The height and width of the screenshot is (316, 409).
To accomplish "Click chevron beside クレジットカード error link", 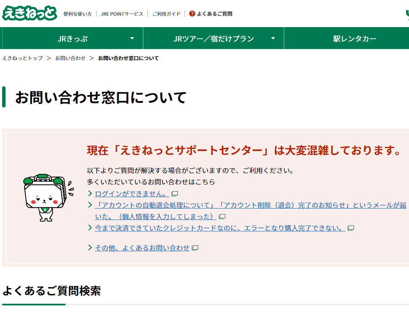I will click(x=90, y=228).
